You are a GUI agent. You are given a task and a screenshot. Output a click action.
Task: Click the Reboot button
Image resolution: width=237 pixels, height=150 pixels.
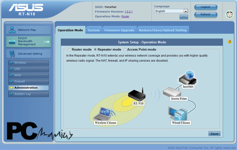point(206,14)
